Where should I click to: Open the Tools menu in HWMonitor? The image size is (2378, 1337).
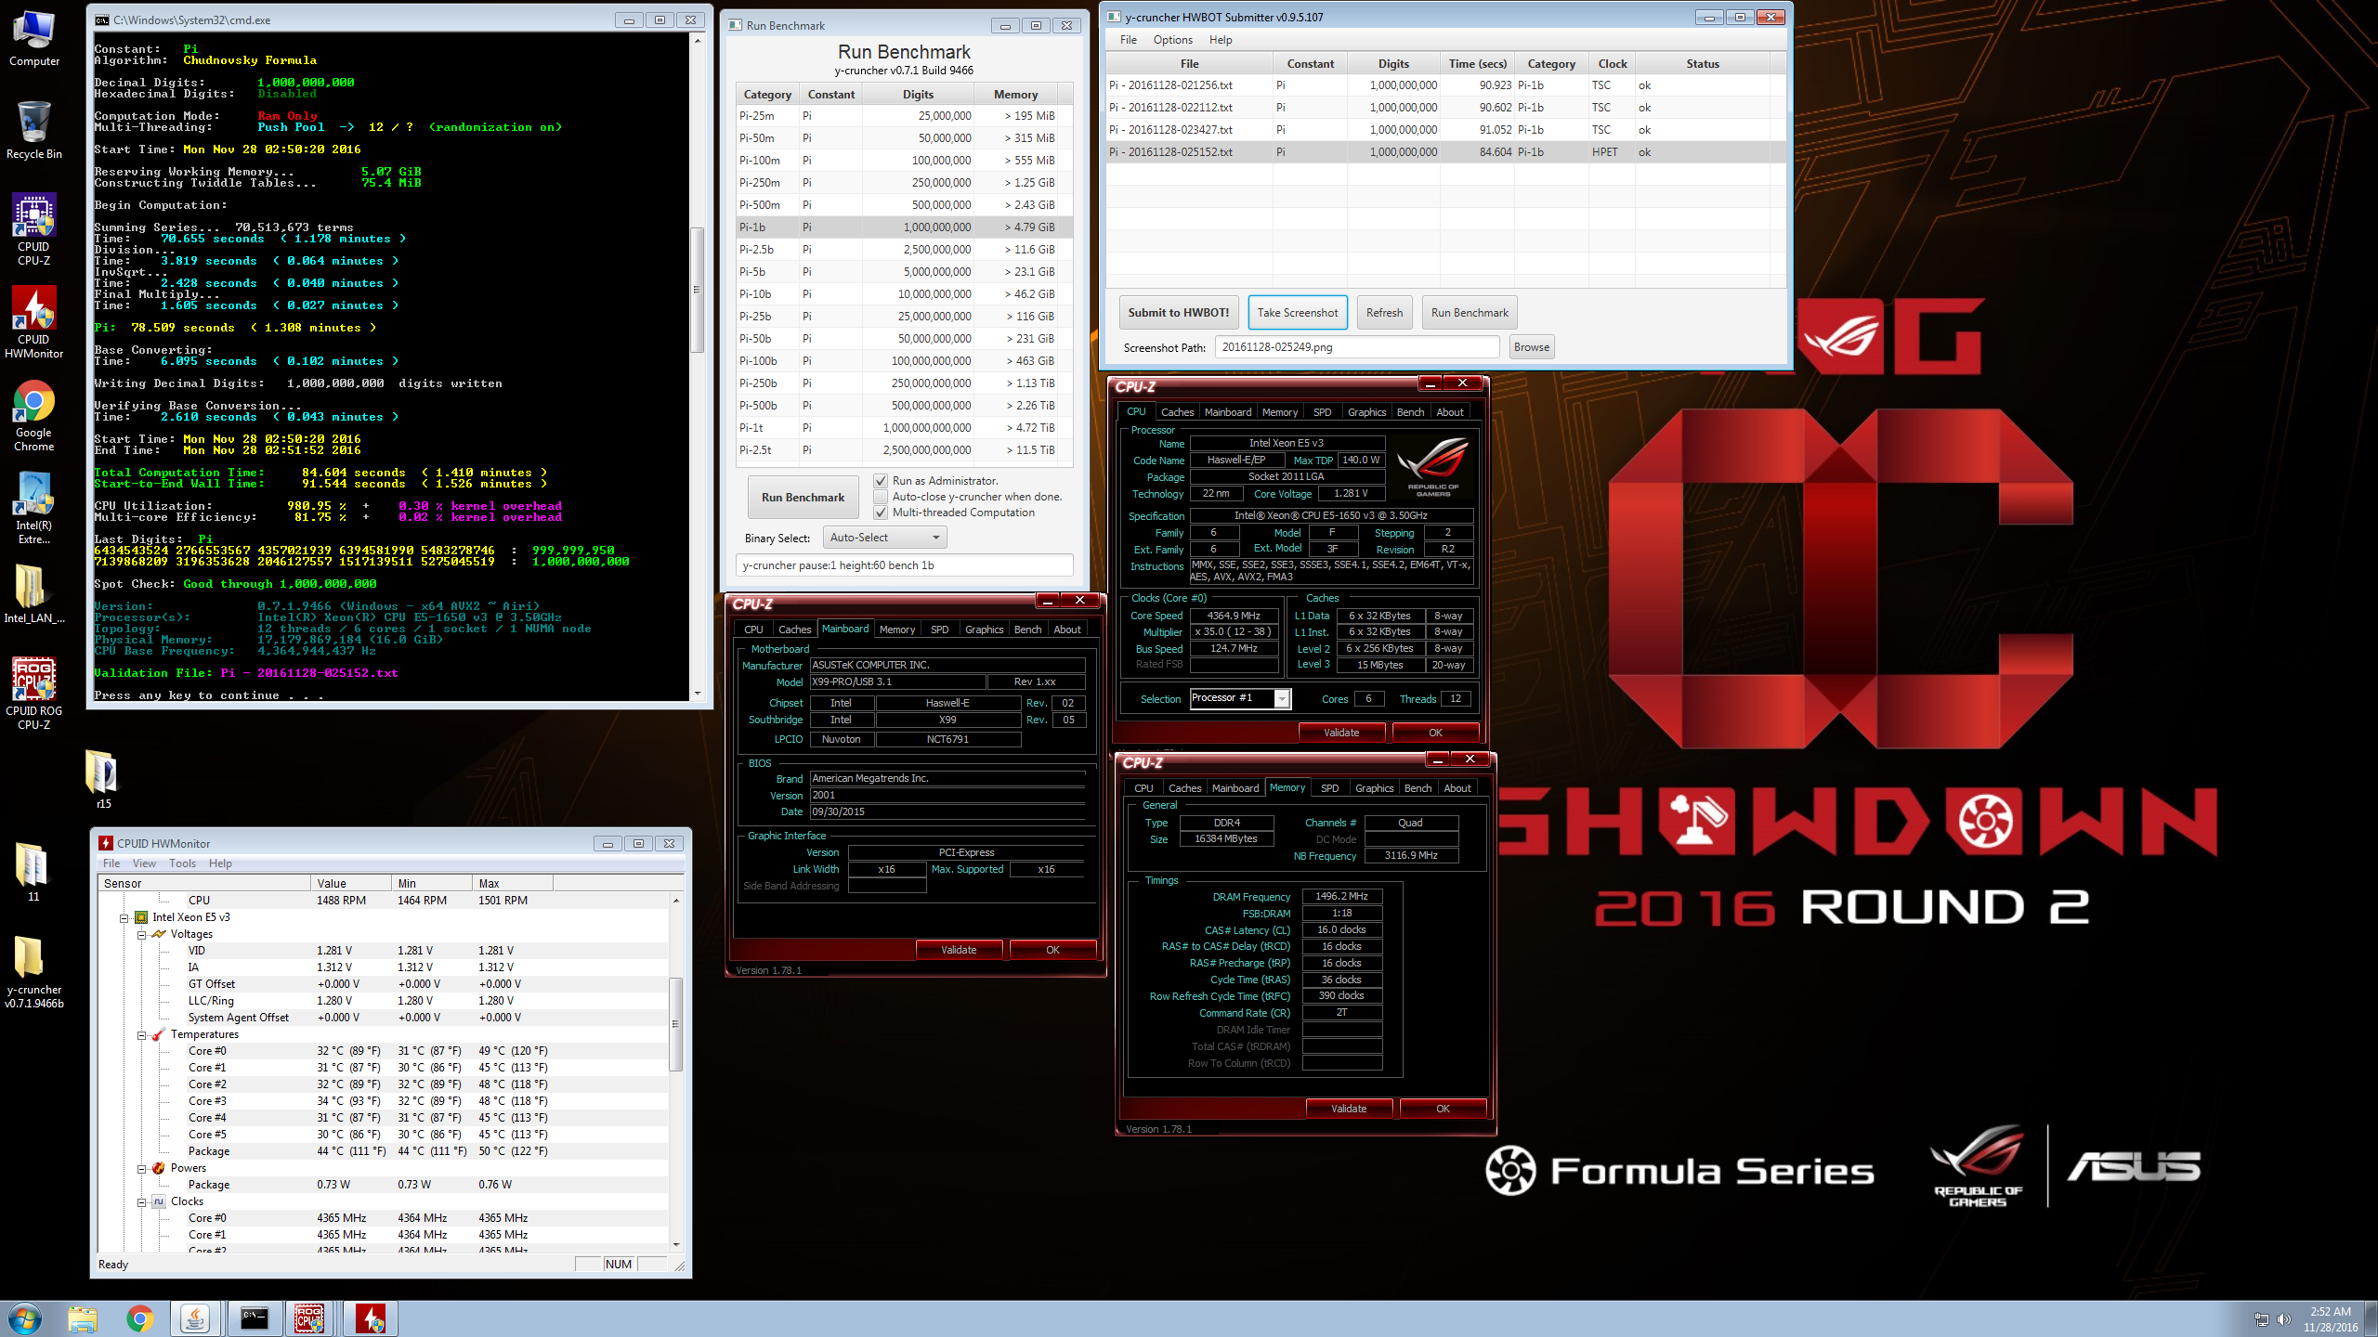tap(182, 863)
